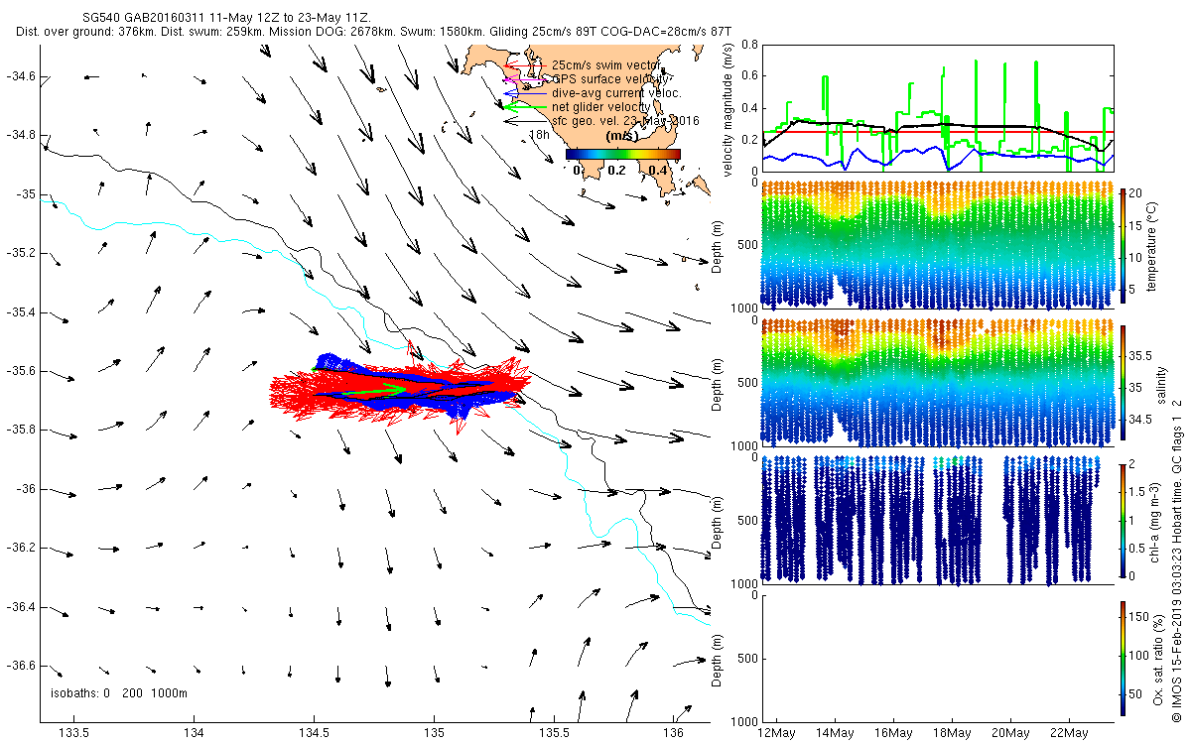Click date tick '20May'

(1011, 733)
